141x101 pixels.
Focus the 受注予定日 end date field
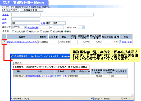click(x=58, y=27)
